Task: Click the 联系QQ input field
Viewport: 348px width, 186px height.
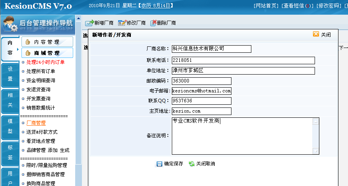Action: (x=202, y=101)
